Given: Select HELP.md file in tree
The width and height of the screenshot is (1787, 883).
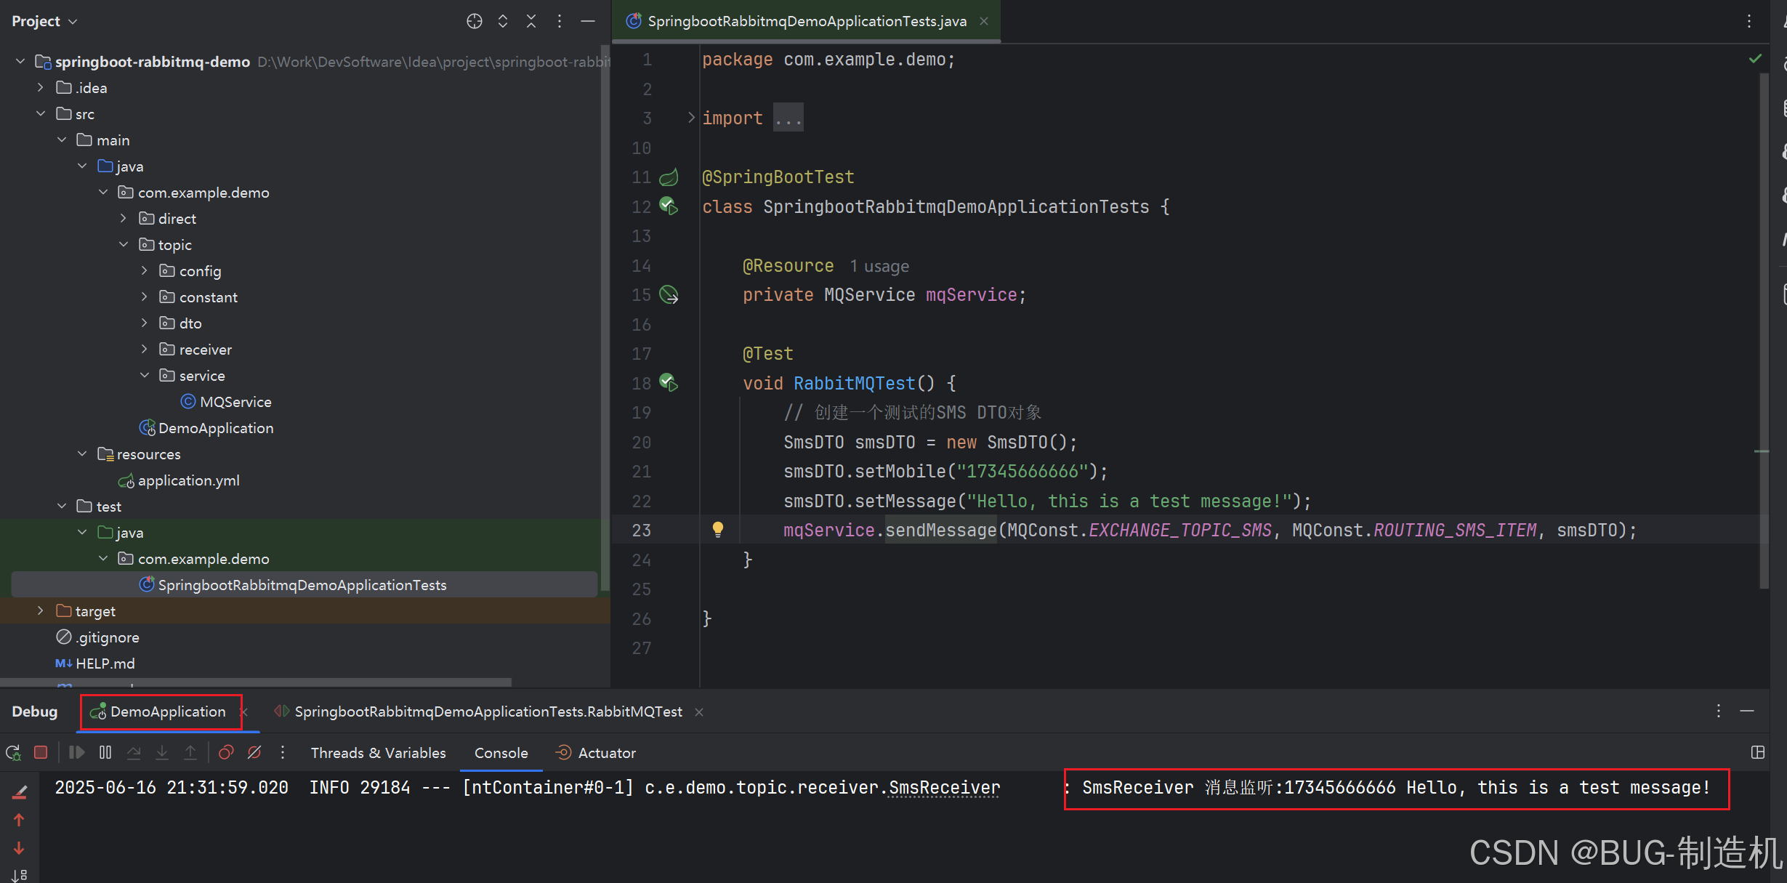Looking at the screenshot, I should tap(95, 663).
